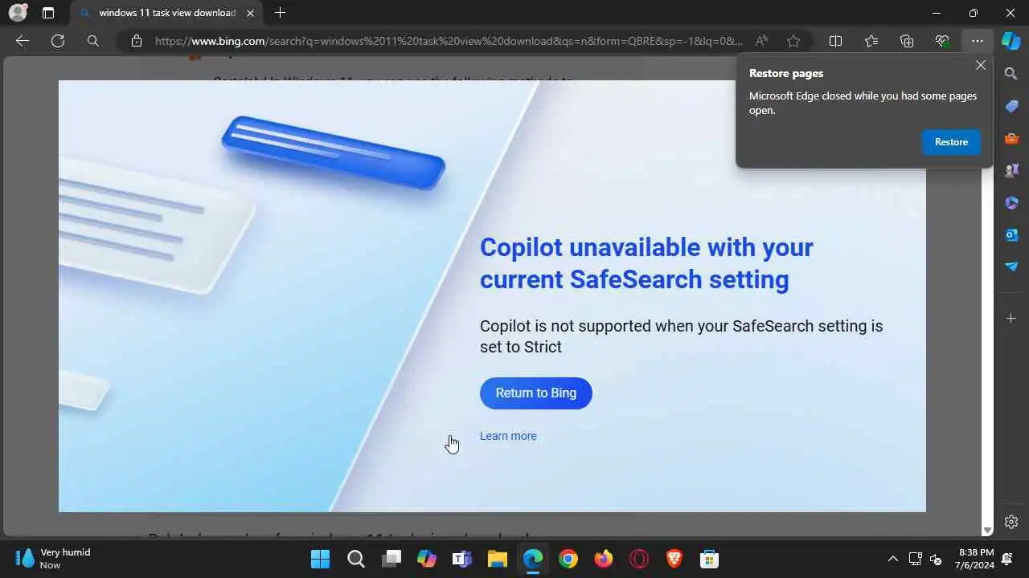Screen dimensions: 1029x578
Task: Open the Windows Start menu
Action: tap(320, 559)
